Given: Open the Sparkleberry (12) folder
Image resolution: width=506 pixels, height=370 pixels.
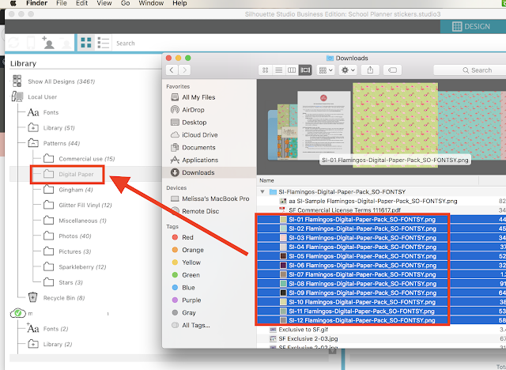Looking at the screenshot, I should coord(82,267).
